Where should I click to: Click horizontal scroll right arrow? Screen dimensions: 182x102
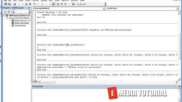(177, 82)
